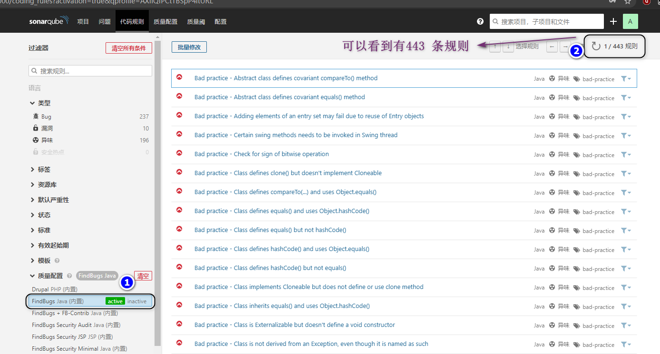
Task: Click the 搜索规则 search field
Action: (x=90, y=70)
